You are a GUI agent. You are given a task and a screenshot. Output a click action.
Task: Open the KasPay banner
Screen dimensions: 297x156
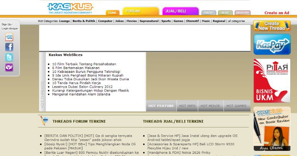tap(272, 45)
